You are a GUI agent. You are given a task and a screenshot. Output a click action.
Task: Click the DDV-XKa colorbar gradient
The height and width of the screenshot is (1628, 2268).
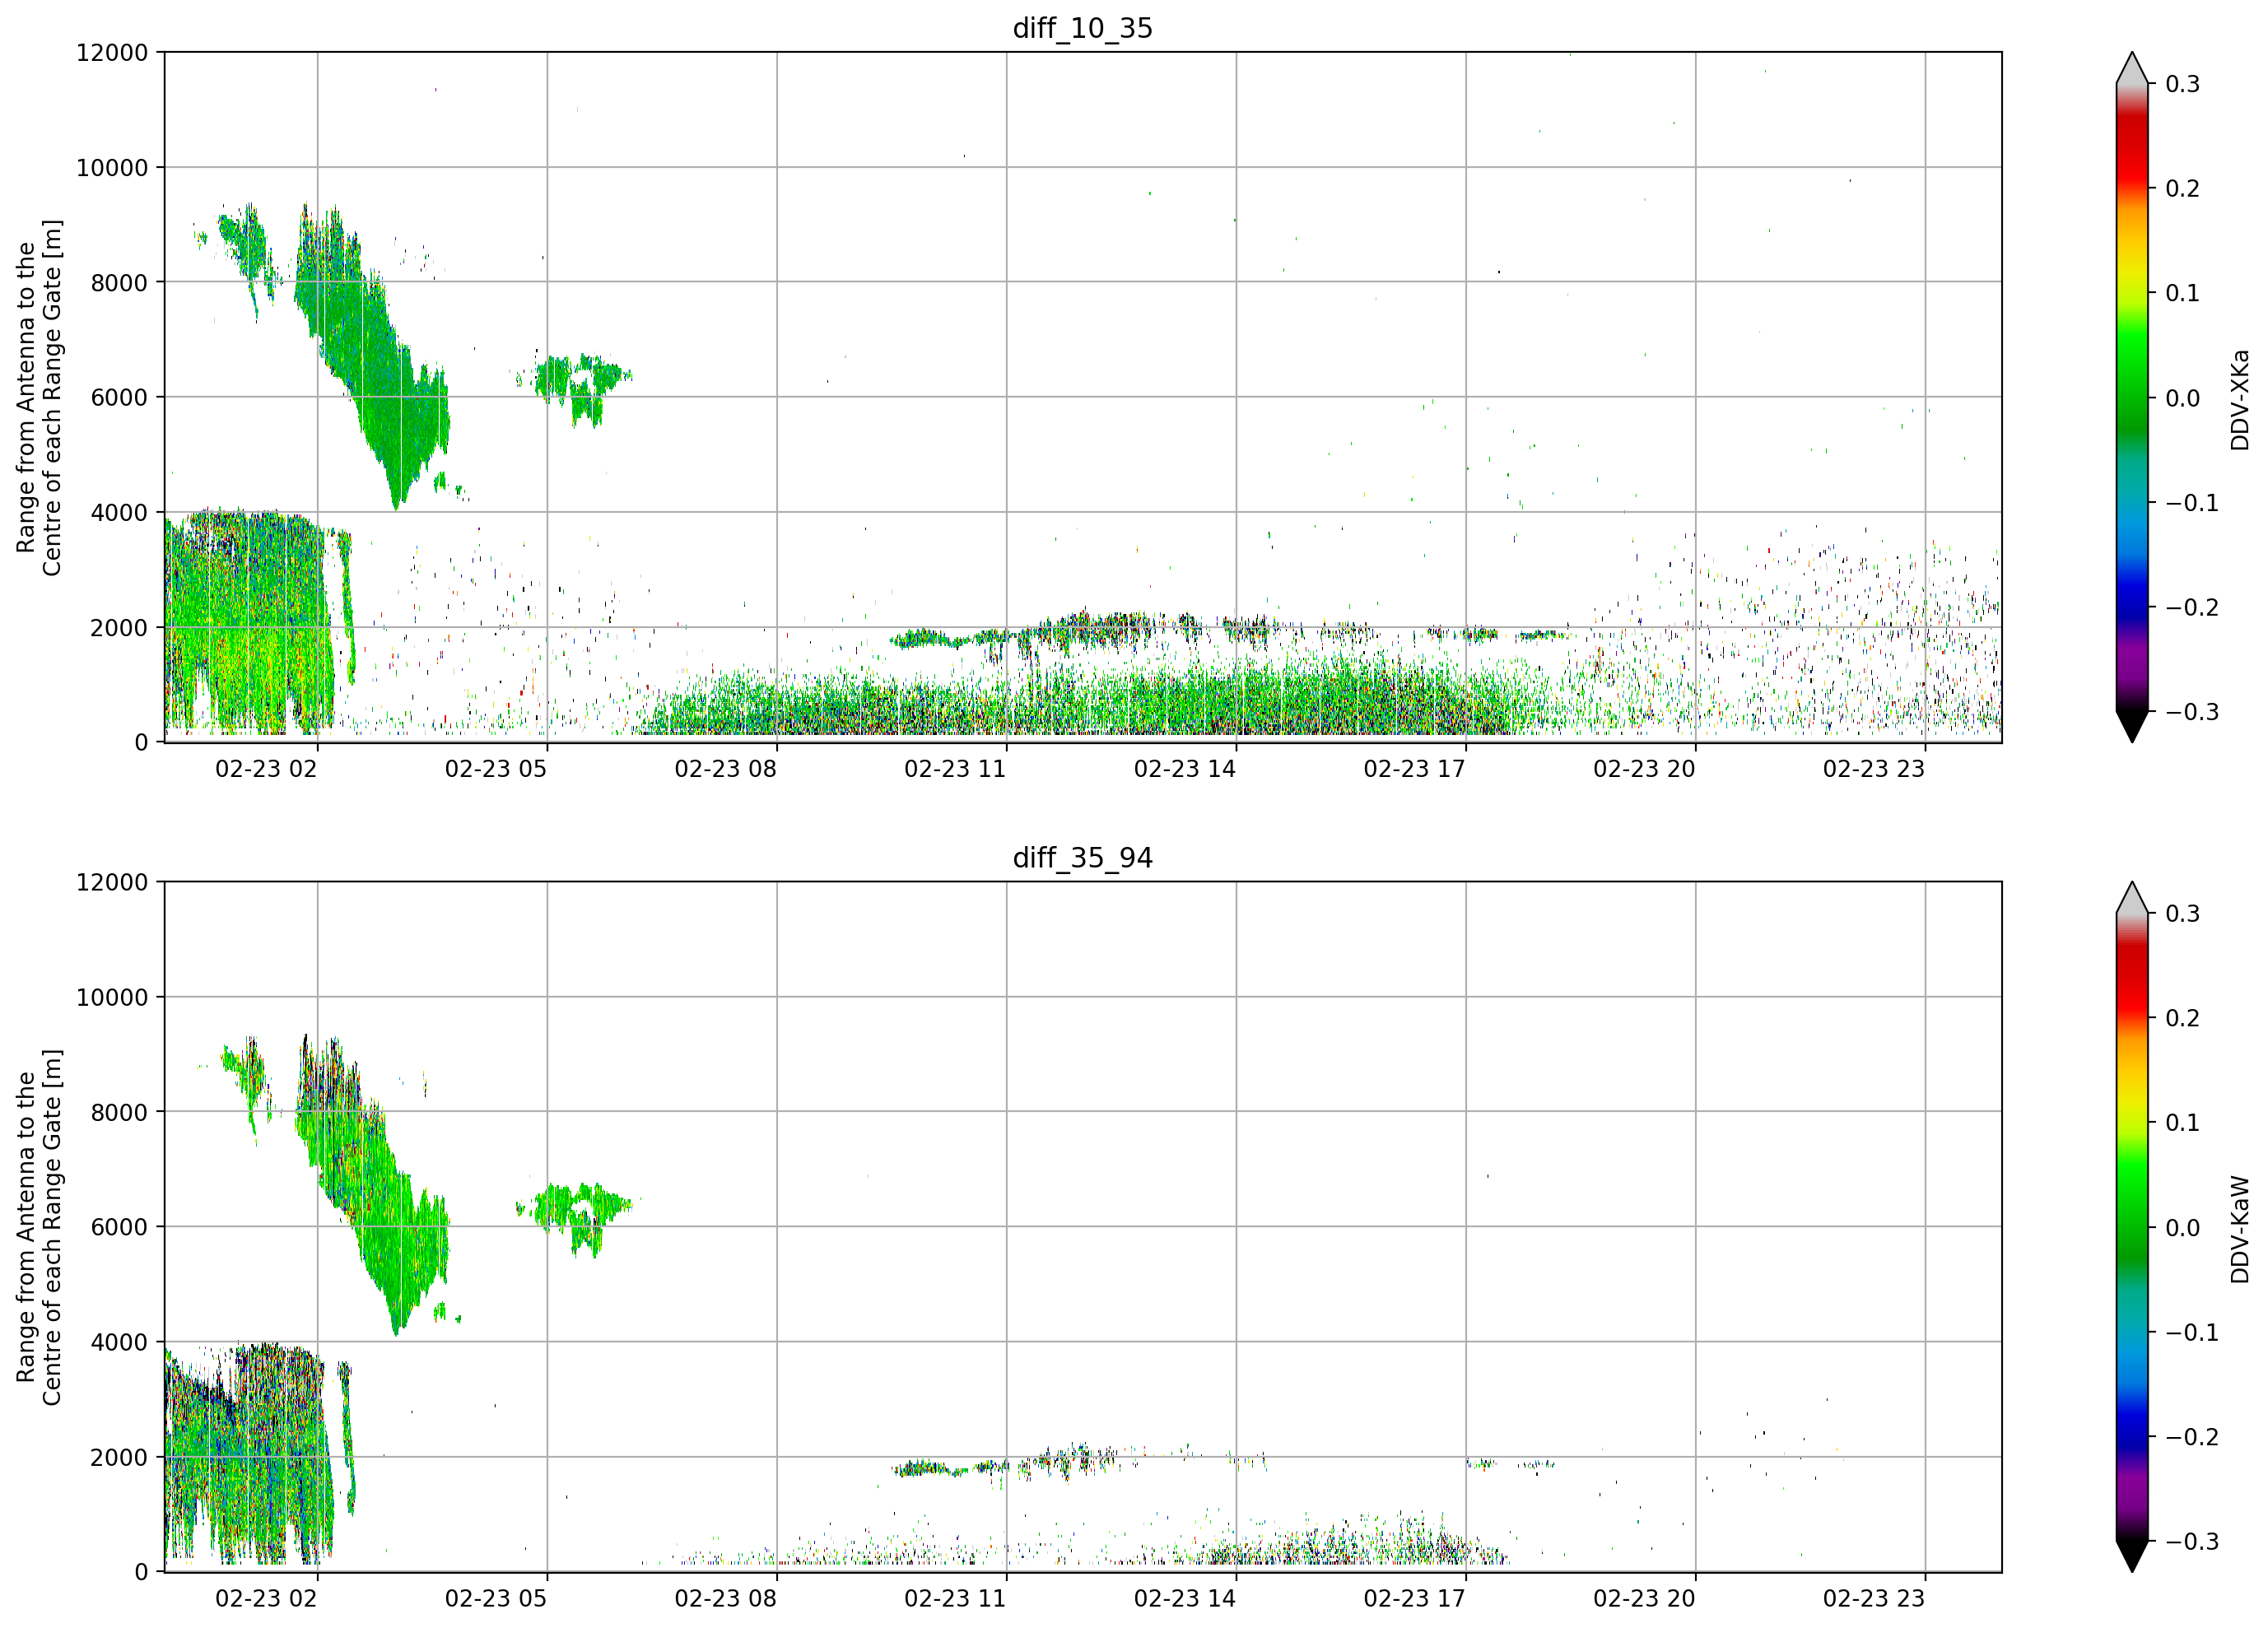[x=2132, y=397]
